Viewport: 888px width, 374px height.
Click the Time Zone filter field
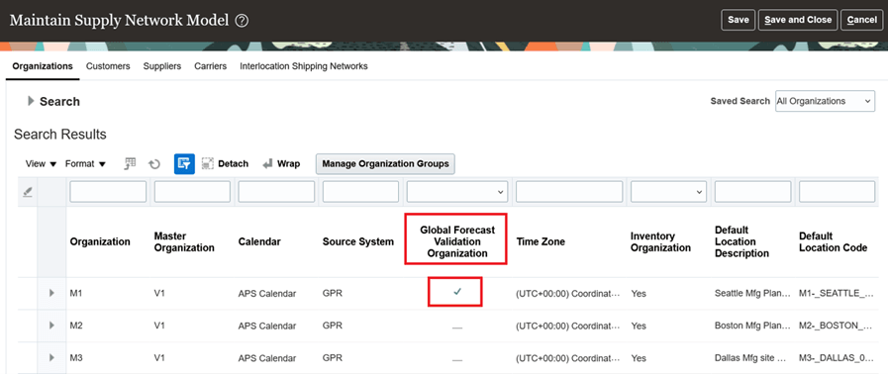click(569, 192)
